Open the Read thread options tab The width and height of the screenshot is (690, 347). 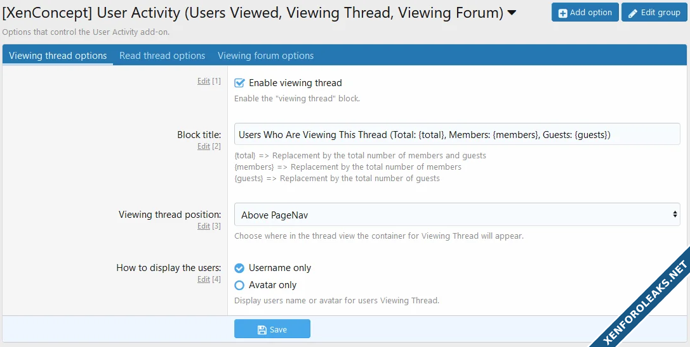click(x=162, y=56)
